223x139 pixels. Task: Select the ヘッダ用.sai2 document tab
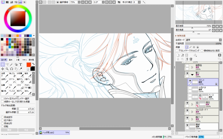pos(54,133)
